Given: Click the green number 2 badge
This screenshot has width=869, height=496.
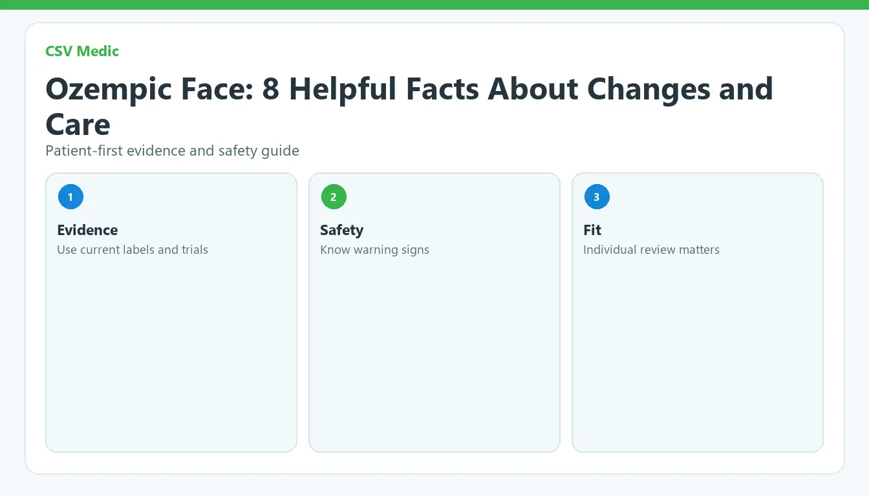Looking at the screenshot, I should 334,197.
